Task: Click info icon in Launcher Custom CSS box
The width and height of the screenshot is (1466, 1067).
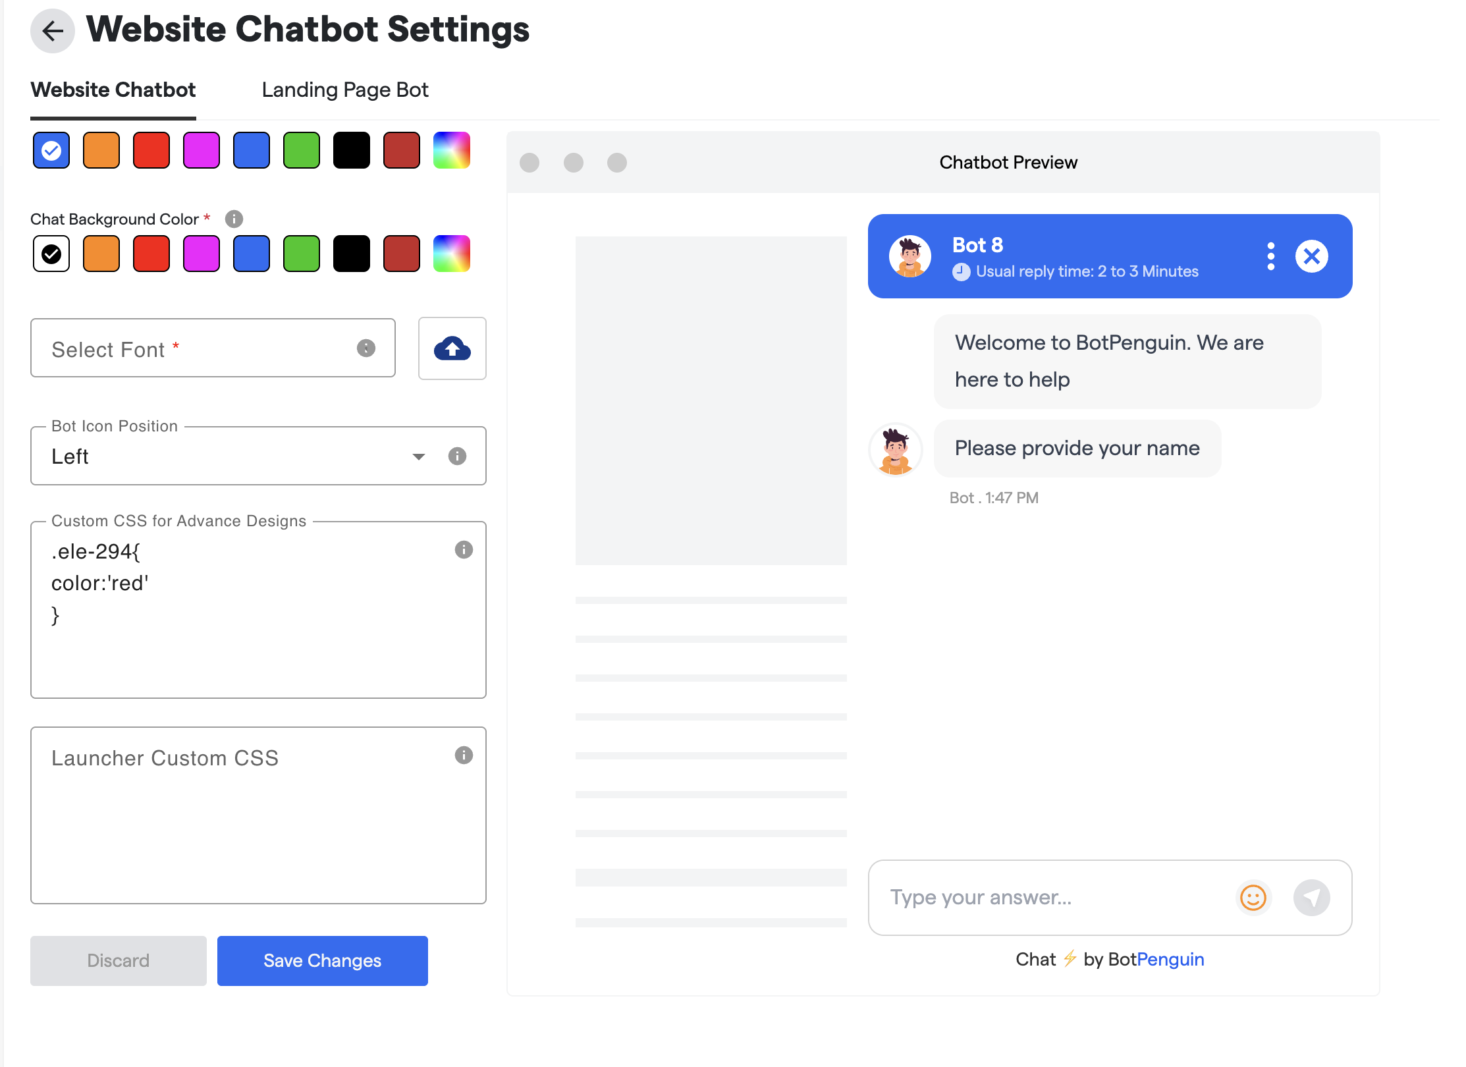Action: point(464,755)
